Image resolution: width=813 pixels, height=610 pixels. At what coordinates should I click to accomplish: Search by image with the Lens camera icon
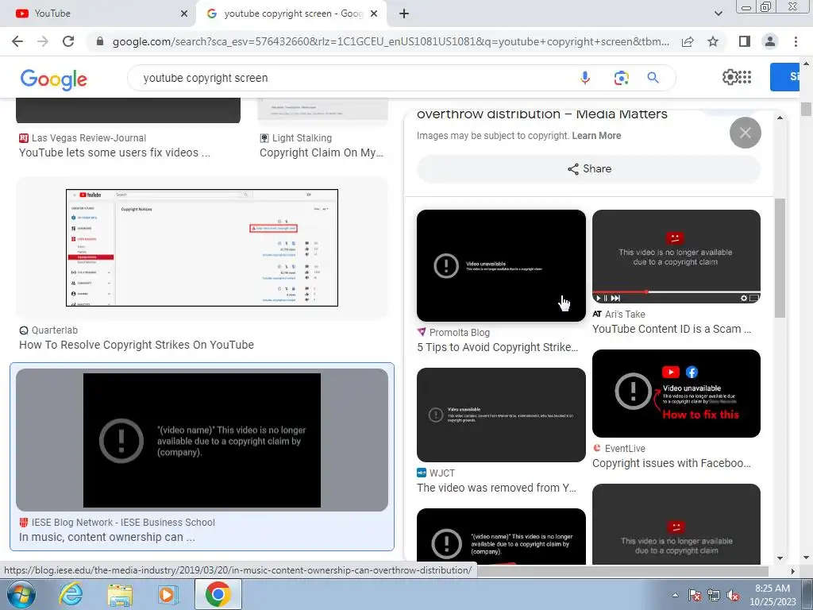click(x=621, y=78)
